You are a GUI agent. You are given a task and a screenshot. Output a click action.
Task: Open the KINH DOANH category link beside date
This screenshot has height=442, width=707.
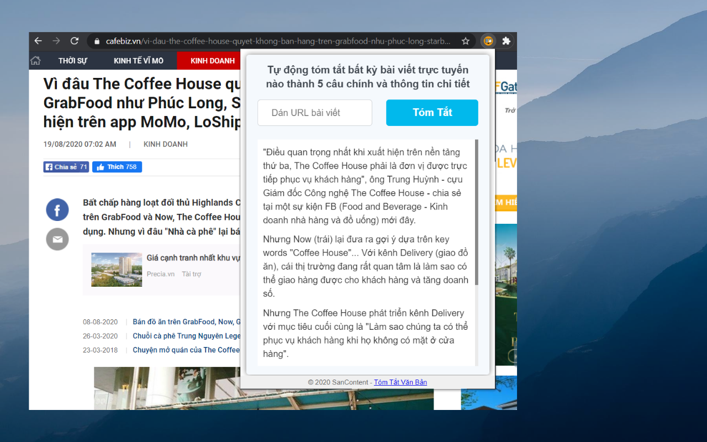pos(166,144)
